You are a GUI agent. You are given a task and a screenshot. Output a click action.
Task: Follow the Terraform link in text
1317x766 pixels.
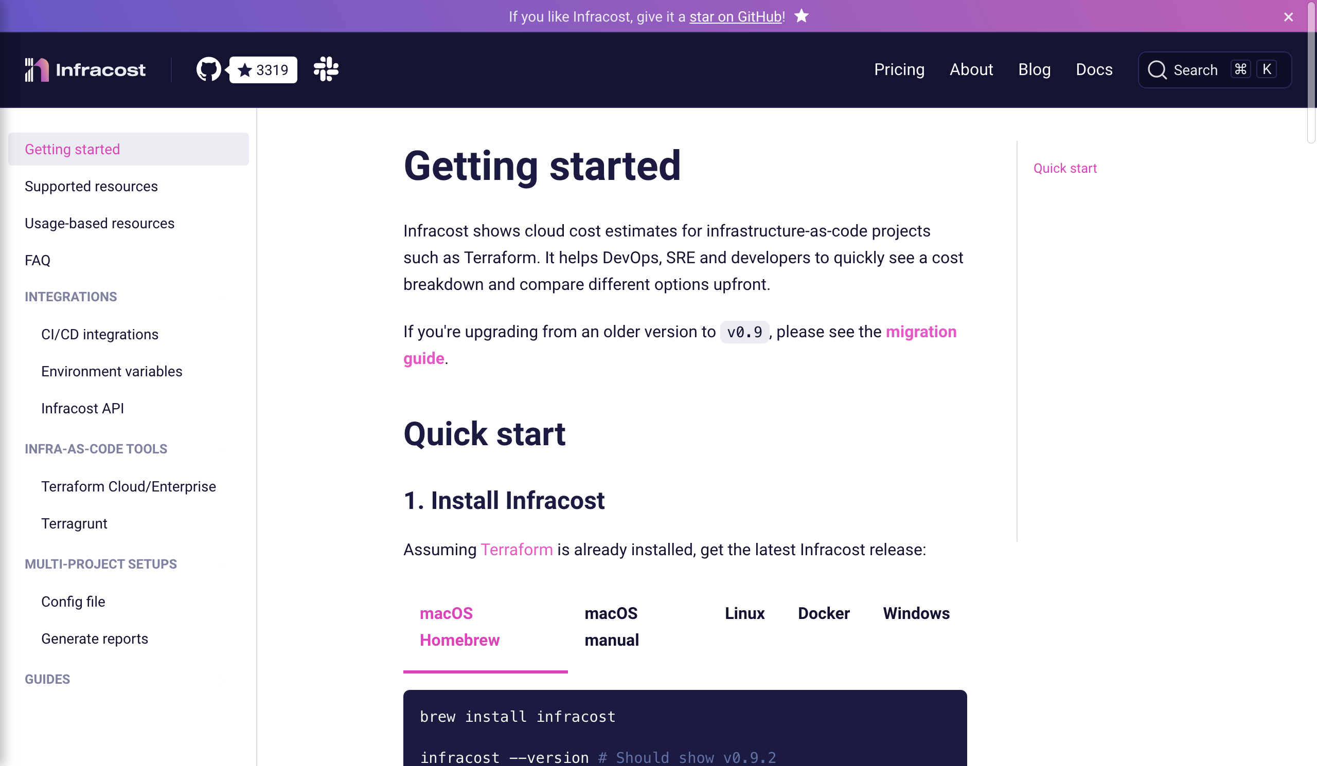click(x=517, y=550)
